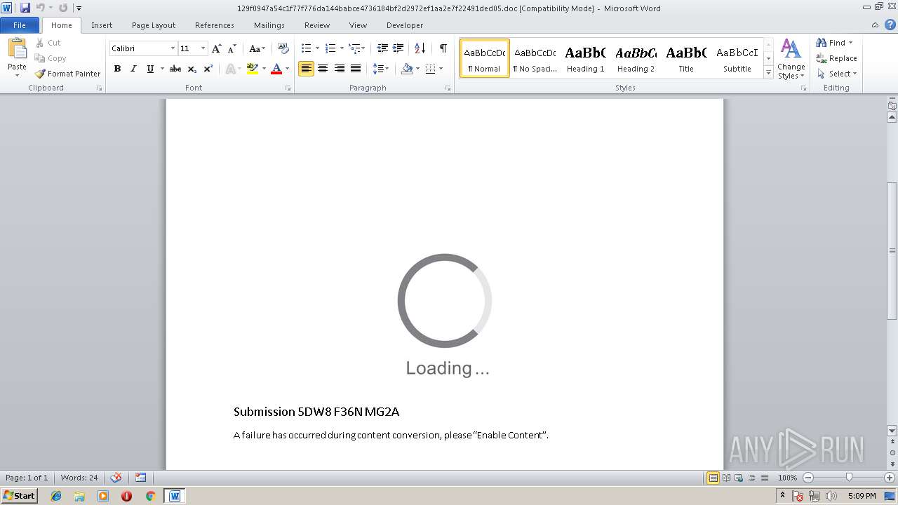Shrink the font size
This screenshot has height=505, width=898.
(x=232, y=48)
